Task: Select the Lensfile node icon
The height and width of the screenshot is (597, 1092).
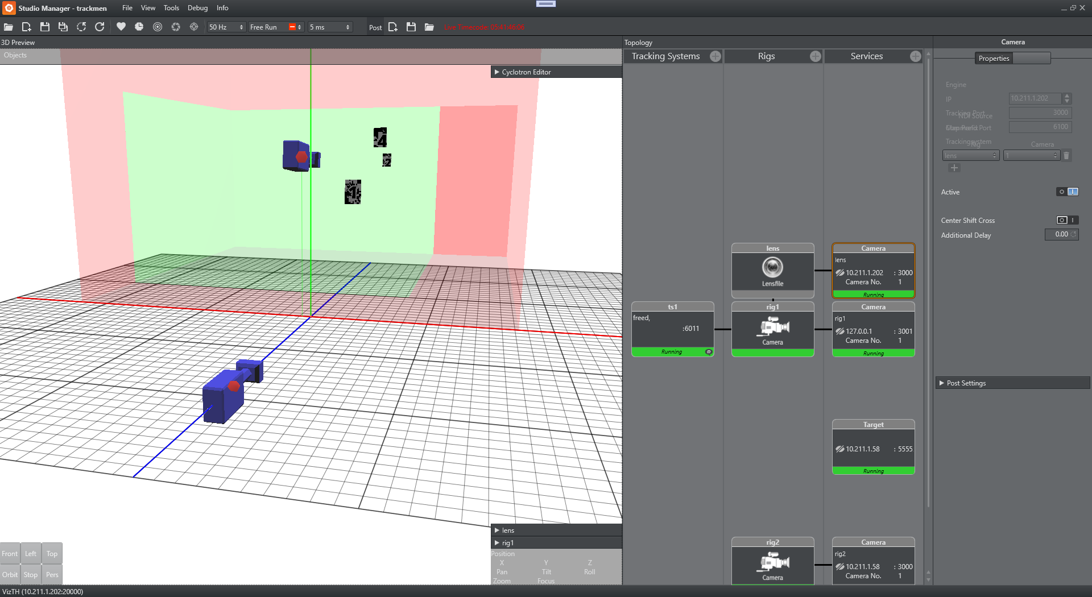Action: (772, 267)
